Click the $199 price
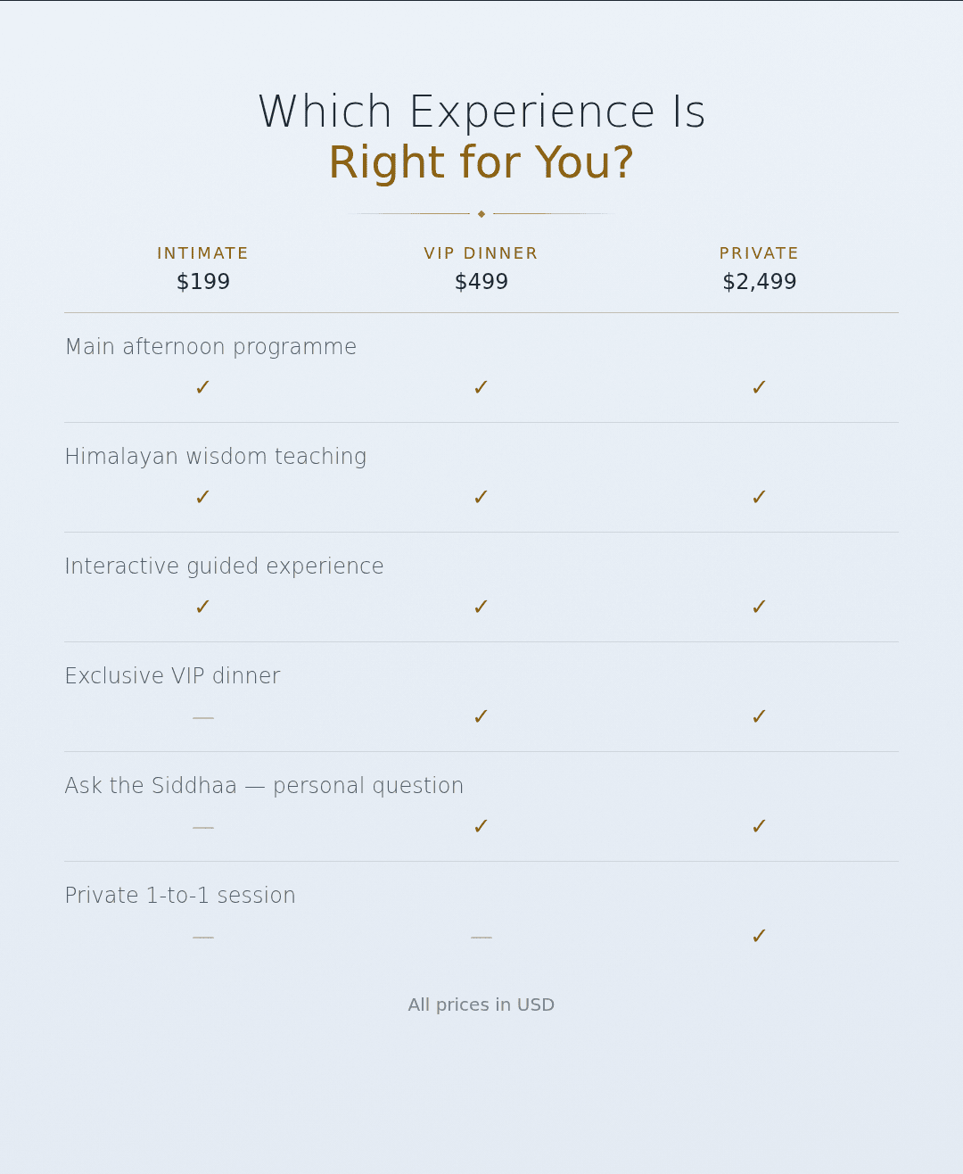Viewport: 963px width, 1174px height. coord(203,282)
